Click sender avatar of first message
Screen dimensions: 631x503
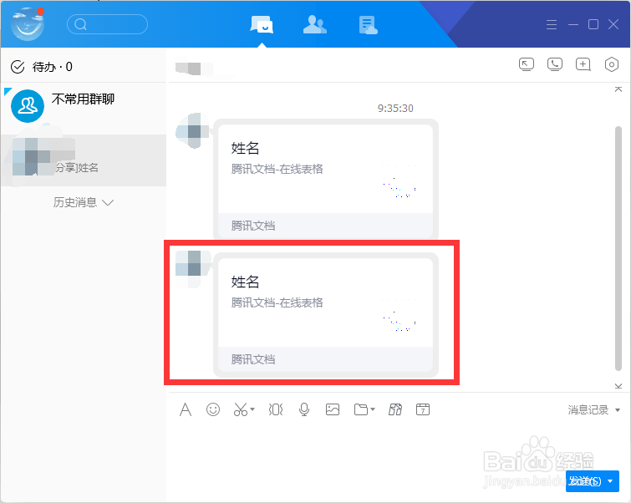coord(194,131)
